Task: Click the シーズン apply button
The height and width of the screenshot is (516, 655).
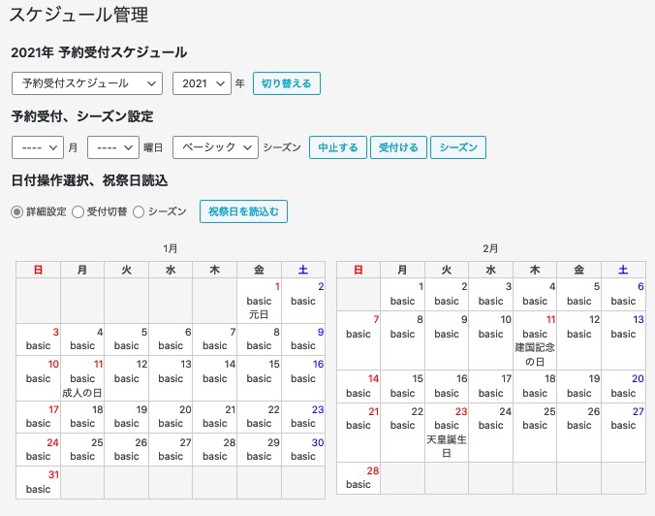Action: pos(458,147)
